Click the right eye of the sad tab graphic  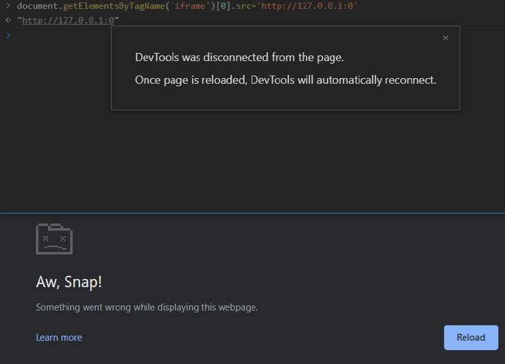[x=62, y=239]
